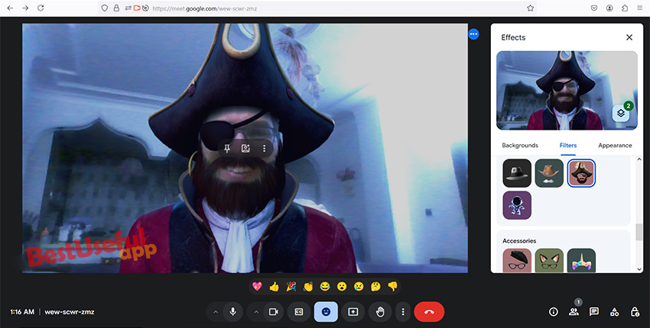
Task: Send the clapping hands reaction
Action: 308,286
